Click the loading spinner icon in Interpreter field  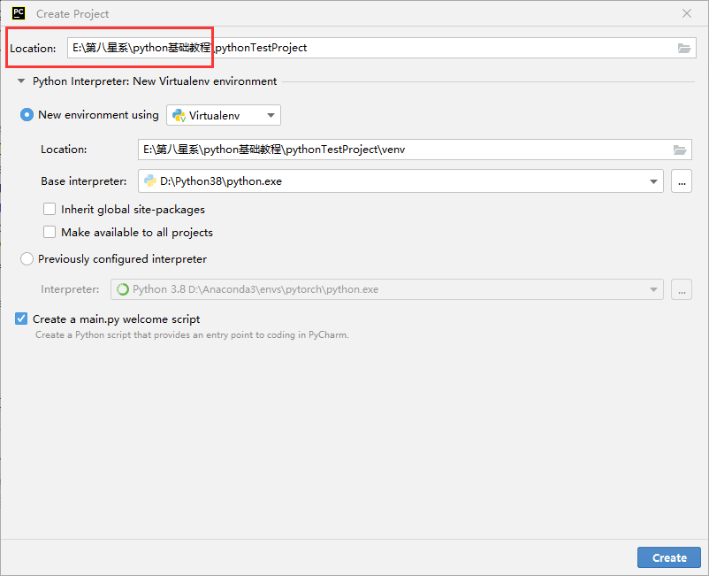(x=123, y=289)
